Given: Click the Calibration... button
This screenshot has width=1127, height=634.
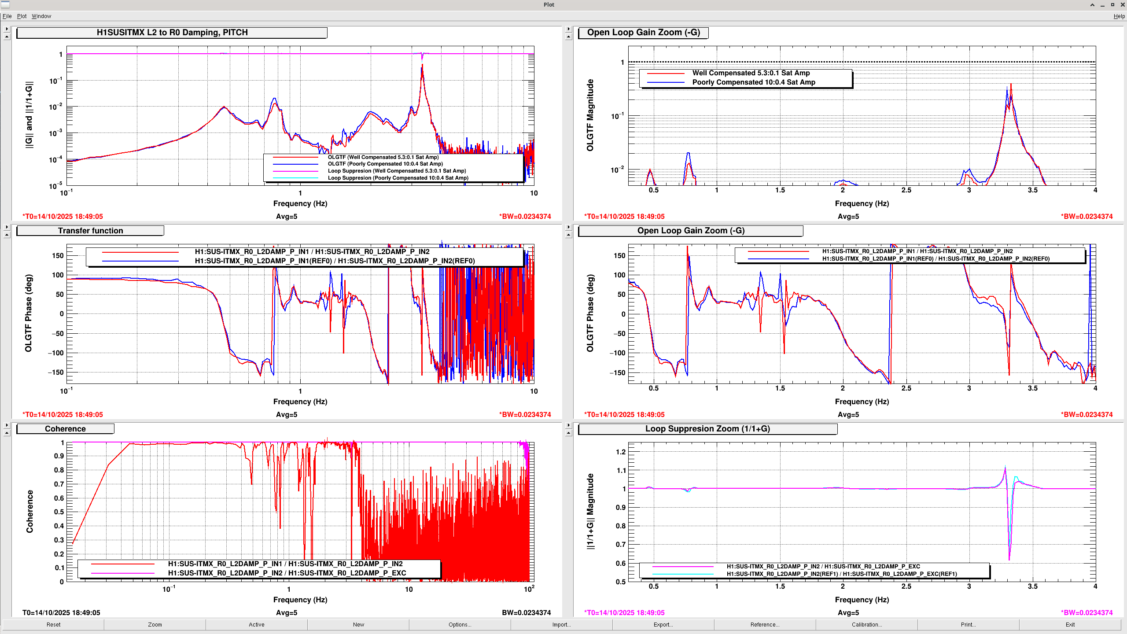Looking at the screenshot, I should click(866, 624).
